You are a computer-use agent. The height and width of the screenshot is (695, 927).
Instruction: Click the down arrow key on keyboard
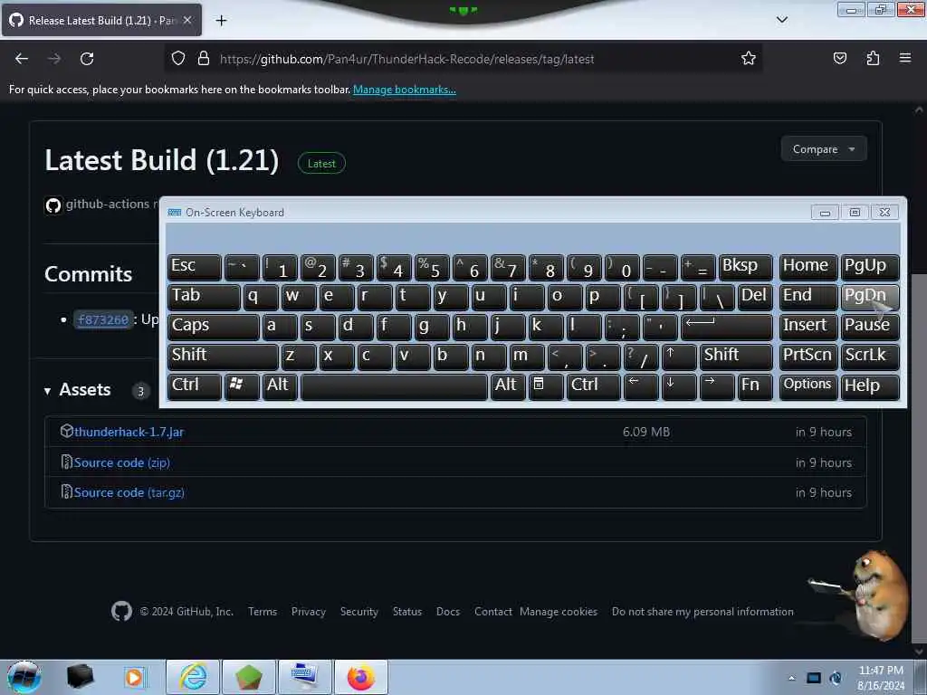[679, 386]
